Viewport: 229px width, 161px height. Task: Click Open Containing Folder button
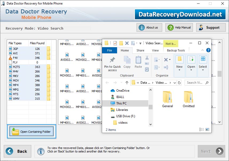click(32, 131)
